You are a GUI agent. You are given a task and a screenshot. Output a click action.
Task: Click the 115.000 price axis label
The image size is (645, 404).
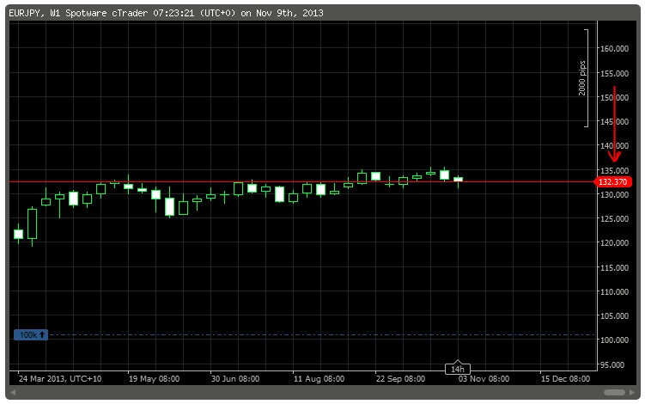point(615,267)
